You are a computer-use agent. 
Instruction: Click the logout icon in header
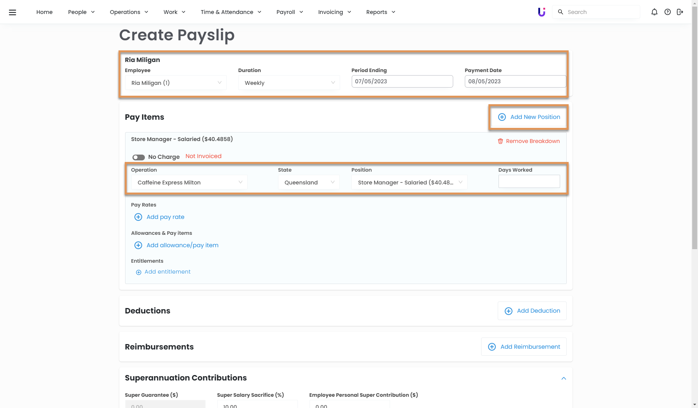tap(680, 12)
